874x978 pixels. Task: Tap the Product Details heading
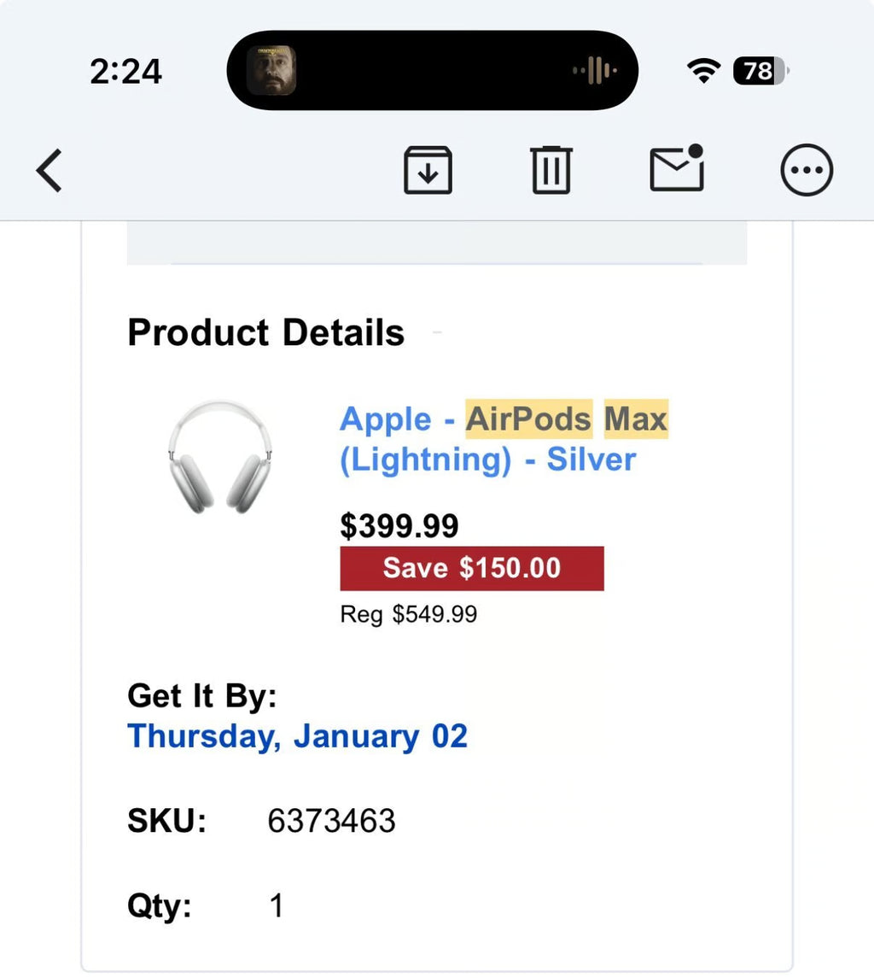click(x=265, y=332)
